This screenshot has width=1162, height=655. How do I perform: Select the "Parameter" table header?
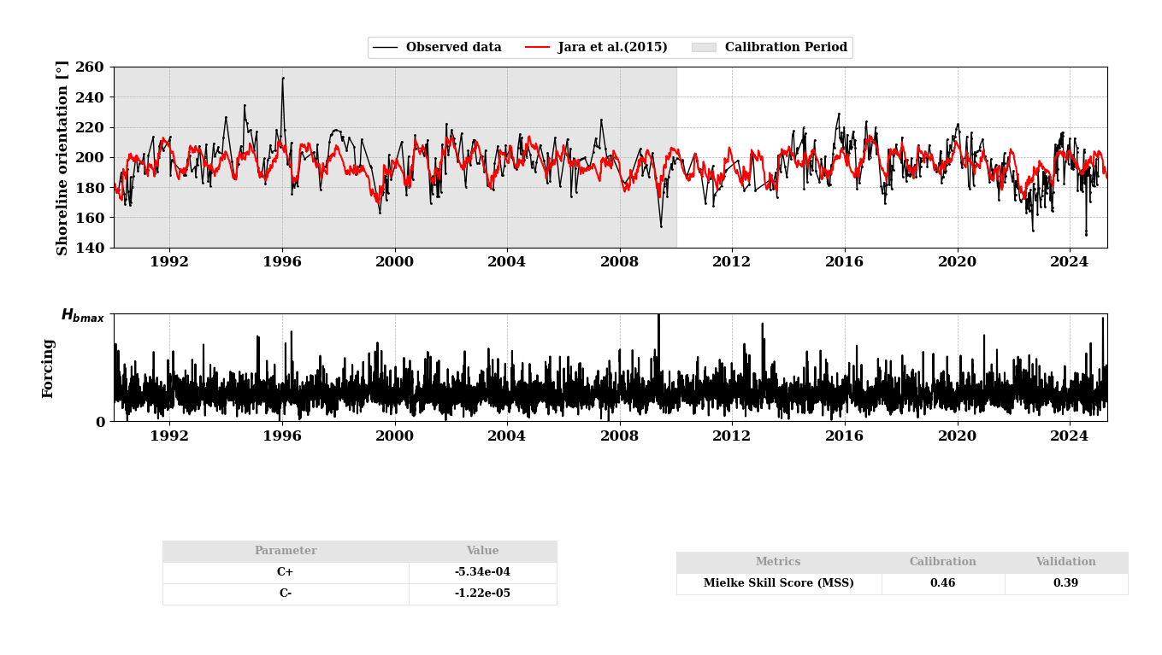click(x=286, y=551)
